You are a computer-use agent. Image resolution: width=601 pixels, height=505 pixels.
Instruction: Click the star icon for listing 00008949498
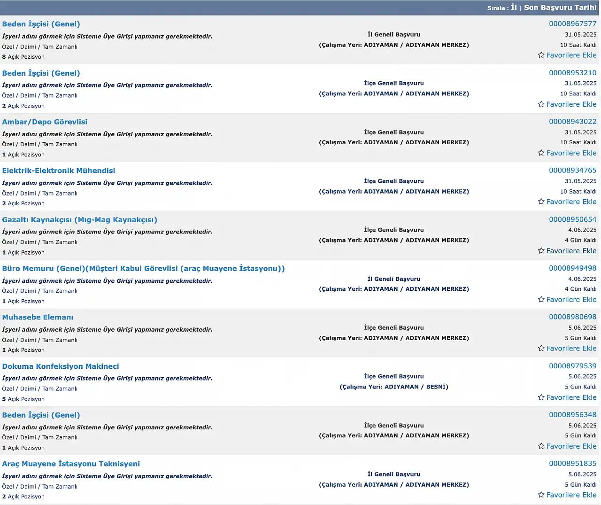[x=541, y=300]
